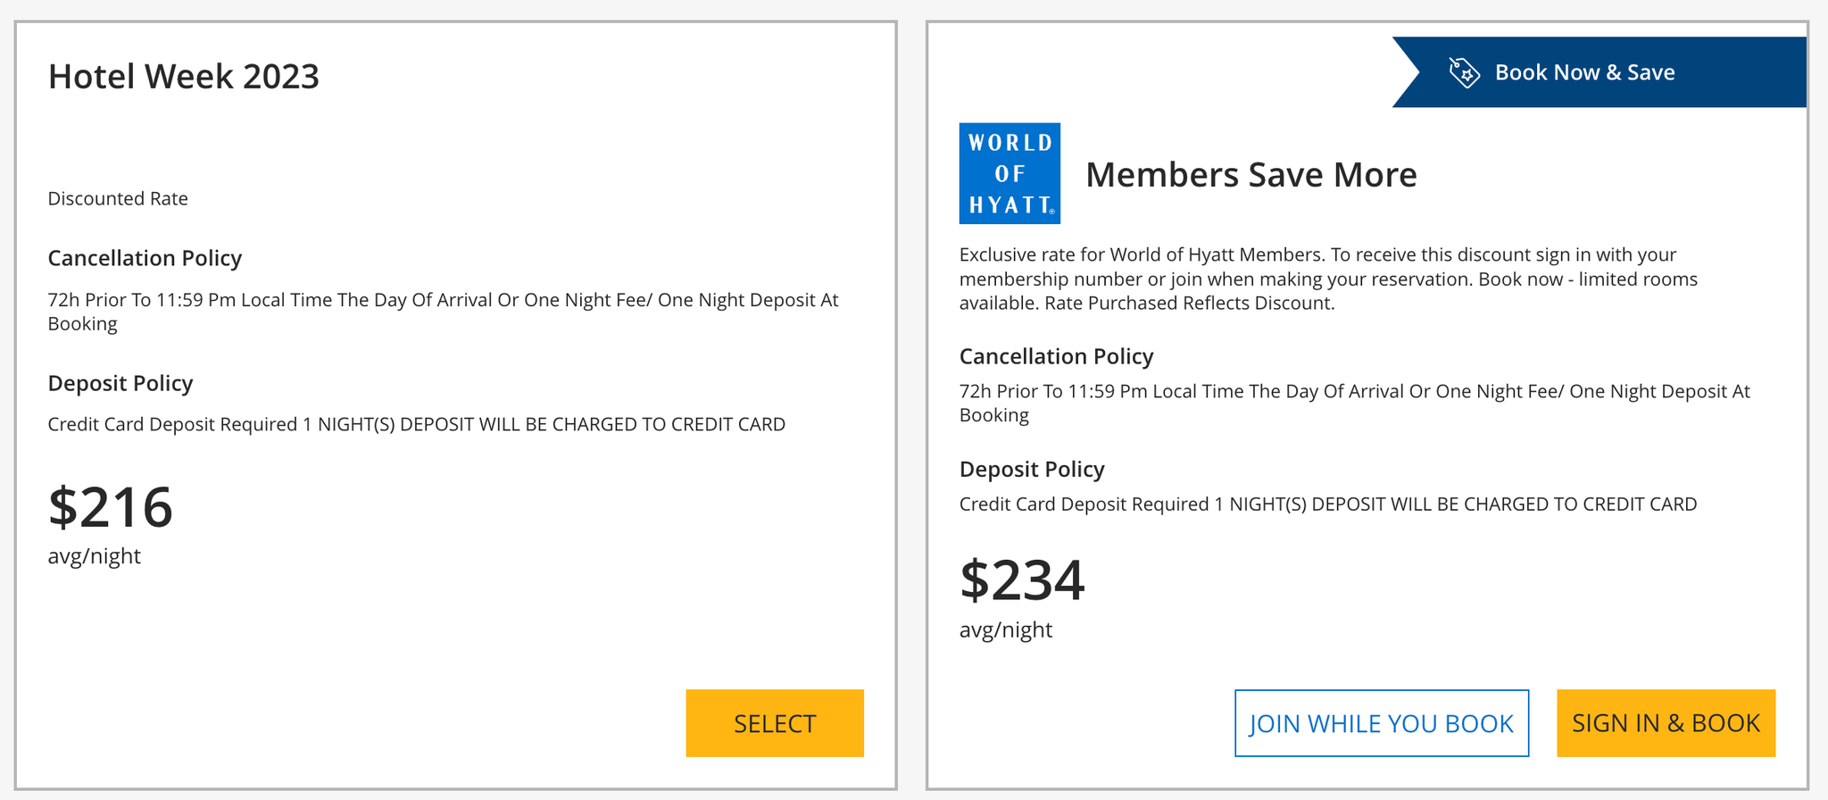Open the Hotel Week 2023 rate card

(455, 402)
